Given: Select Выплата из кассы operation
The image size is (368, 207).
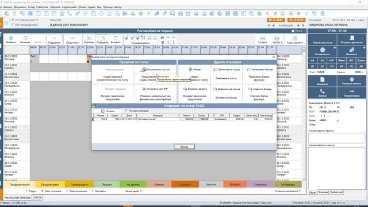Looking at the screenshot, I should point(226,89).
